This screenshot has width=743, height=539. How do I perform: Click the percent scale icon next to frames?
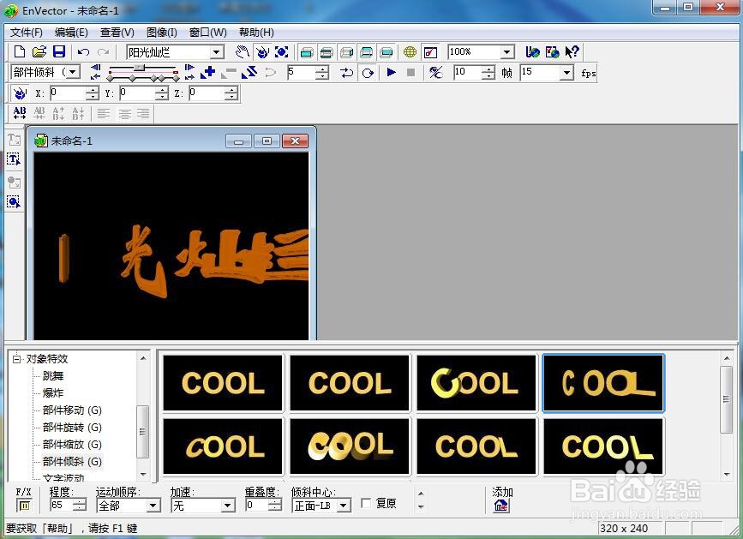coord(435,72)
